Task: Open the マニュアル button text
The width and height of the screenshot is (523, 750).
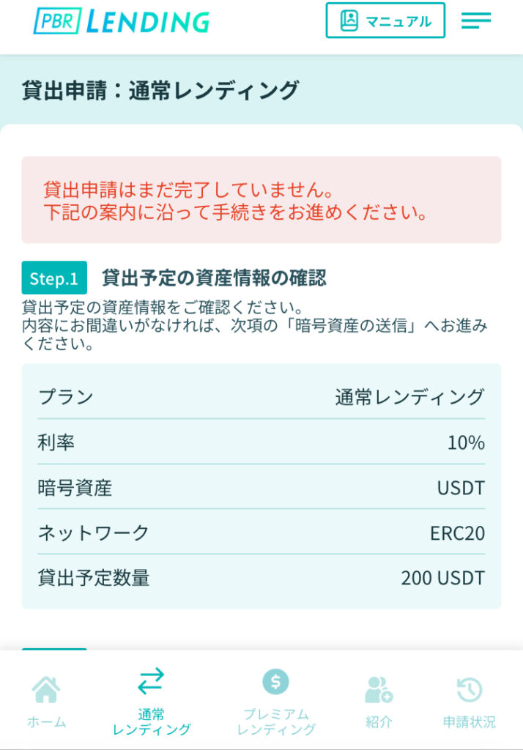Action: 398,21
